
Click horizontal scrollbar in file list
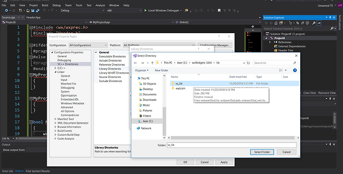pyautogui.click(x=233, y=138)
